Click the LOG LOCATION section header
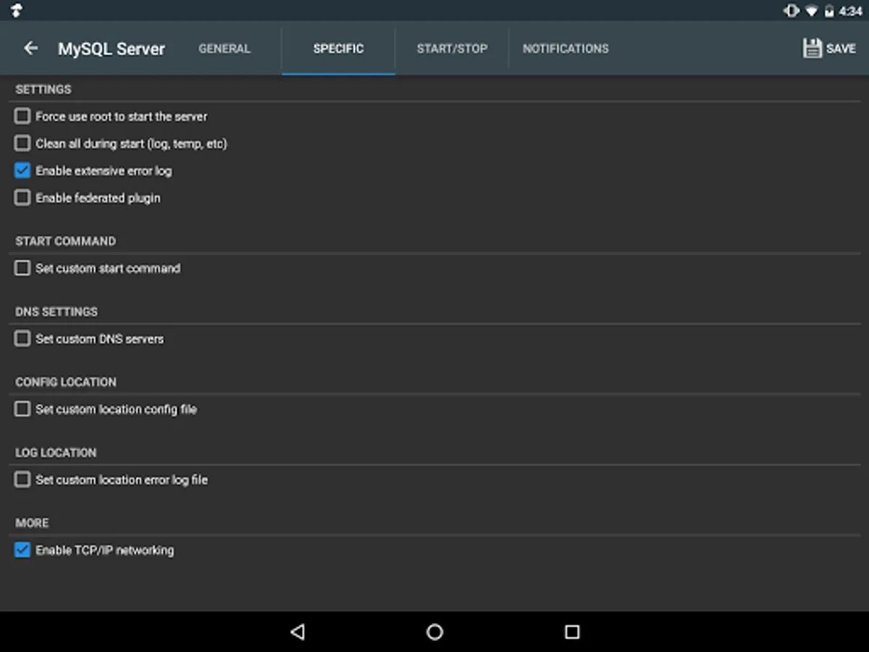This screenshot has width=869, height=652. point(56,452)
